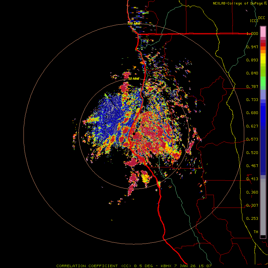Select the bright green color scale segment
Viewport: 268px width, 268px height.
coord(263,81)
